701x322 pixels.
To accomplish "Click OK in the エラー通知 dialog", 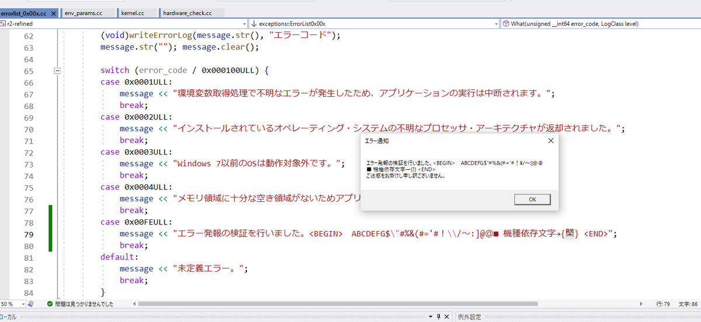I will click(532, 199).
